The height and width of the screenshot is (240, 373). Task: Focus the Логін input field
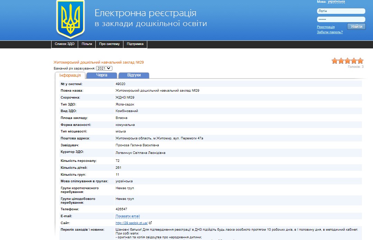(x=341, y=11)
